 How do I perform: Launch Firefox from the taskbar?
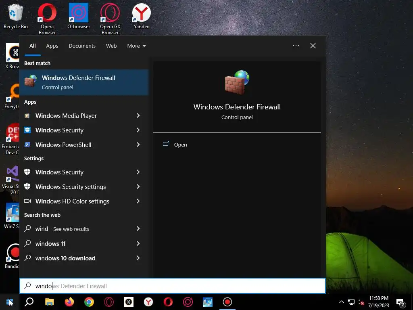pyautogui.click(x=69, y=302)
